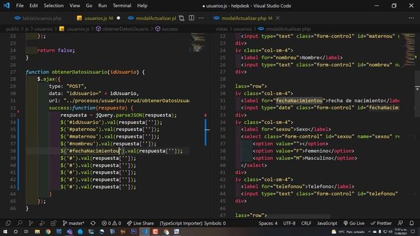Image resolution: width=420 pixels, height=236 pixels.
Task: Click weather widget in system tray
Action: [348, 231]
